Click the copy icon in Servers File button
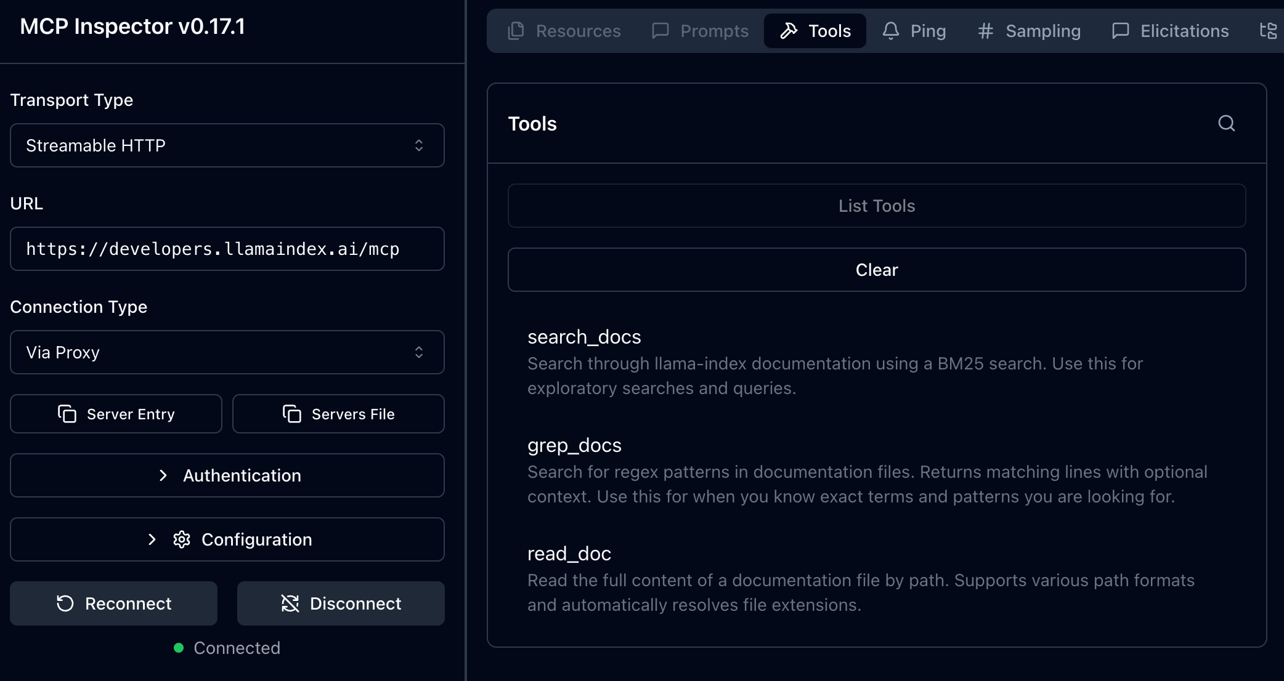1284x681 pixels. 292,414
